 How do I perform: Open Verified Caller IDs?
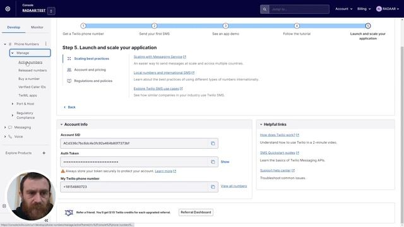coord(32,87)
